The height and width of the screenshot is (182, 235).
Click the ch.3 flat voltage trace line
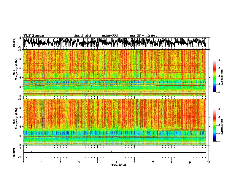(x=115, y=152)
